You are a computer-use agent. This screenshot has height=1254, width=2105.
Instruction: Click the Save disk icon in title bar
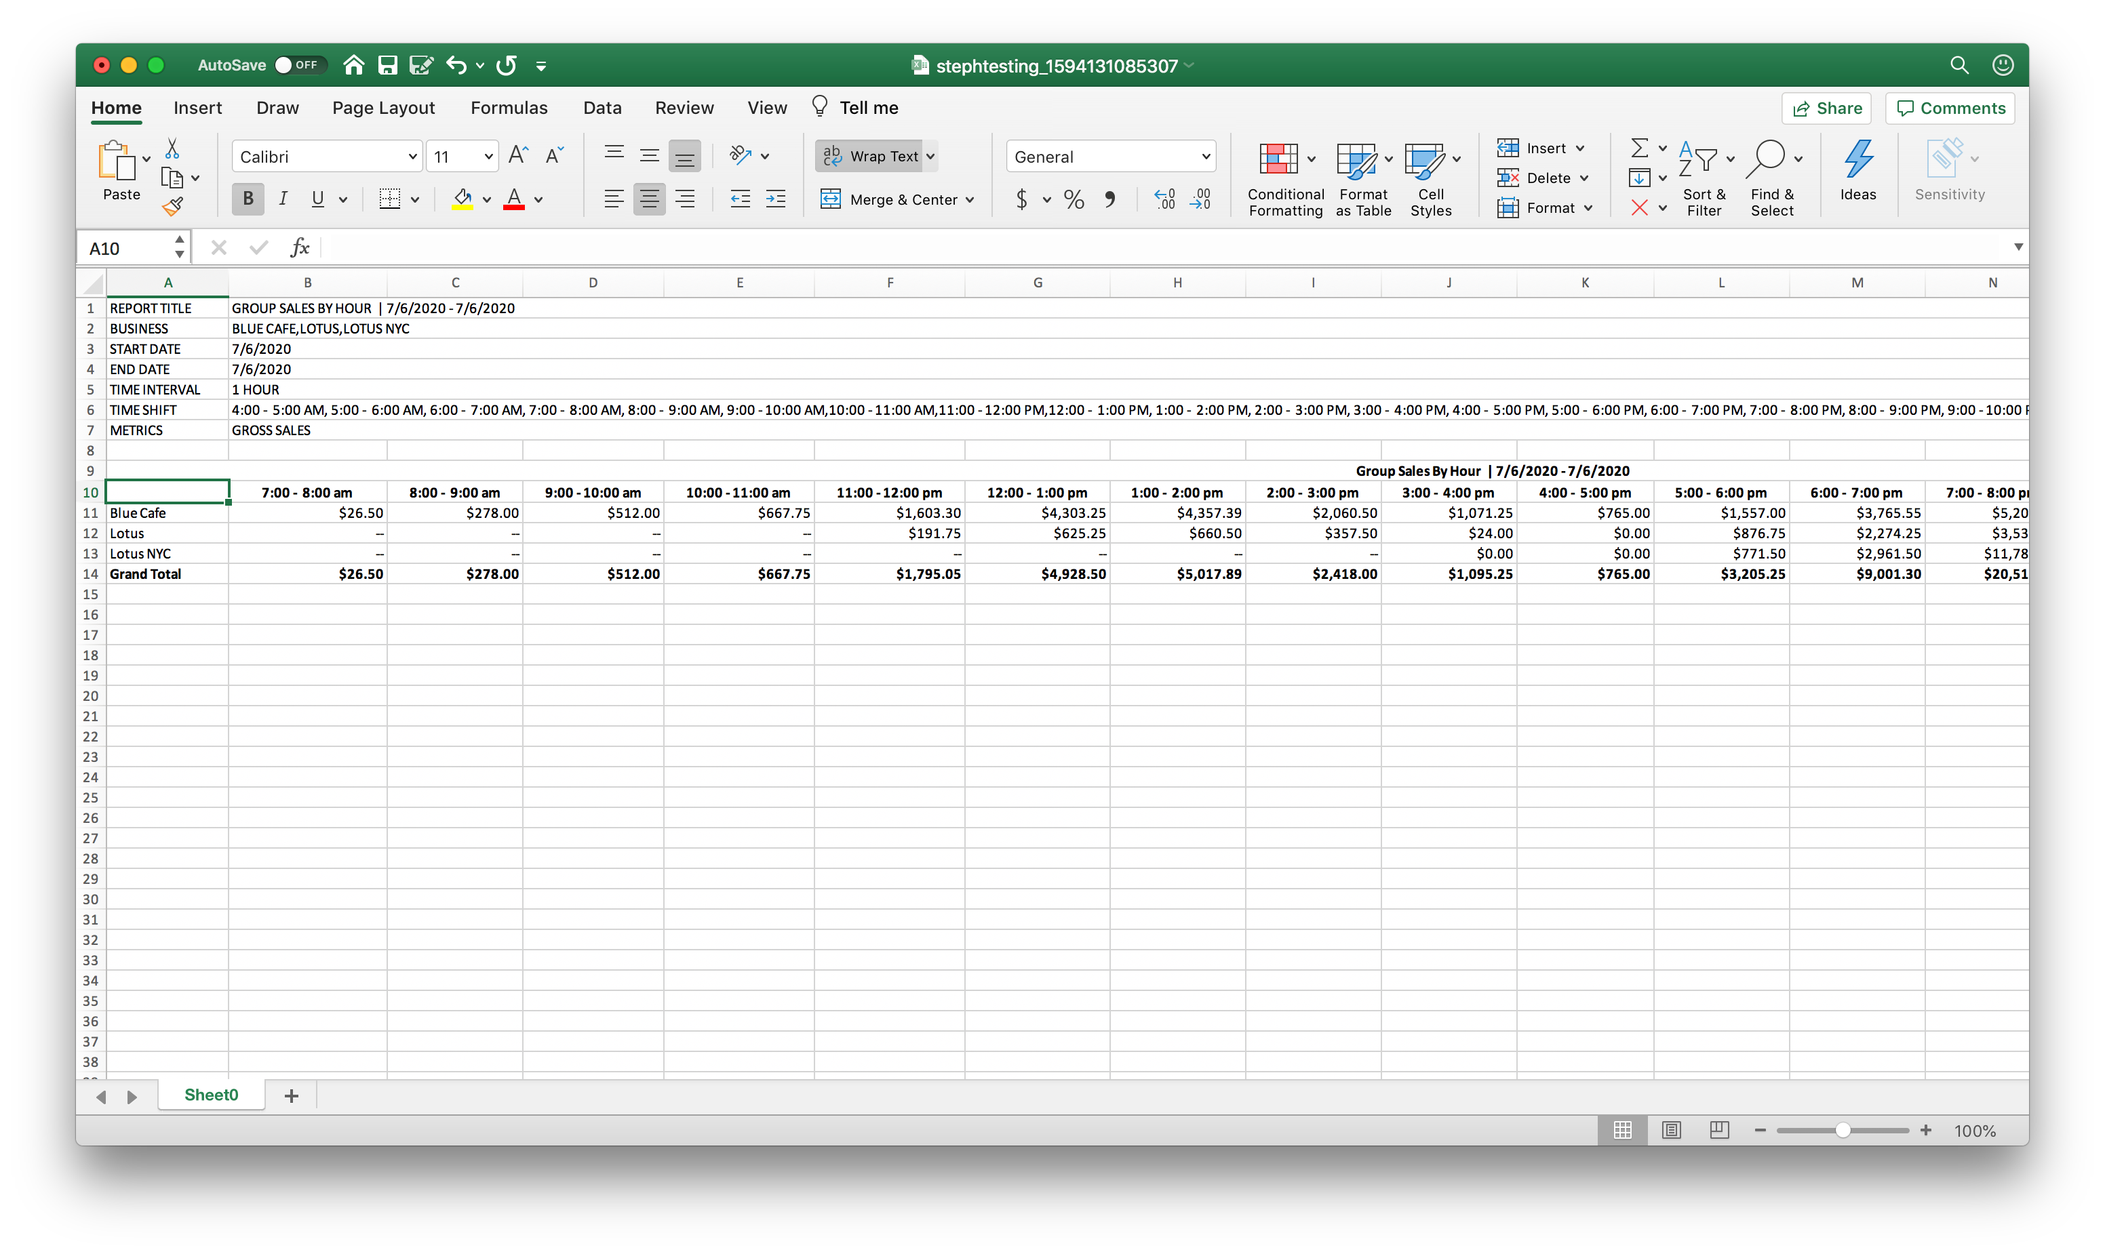point(387,65)
